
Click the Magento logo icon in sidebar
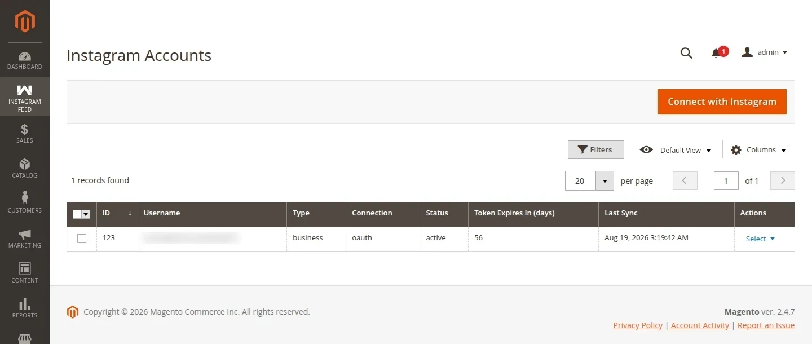tap(25, 21)
